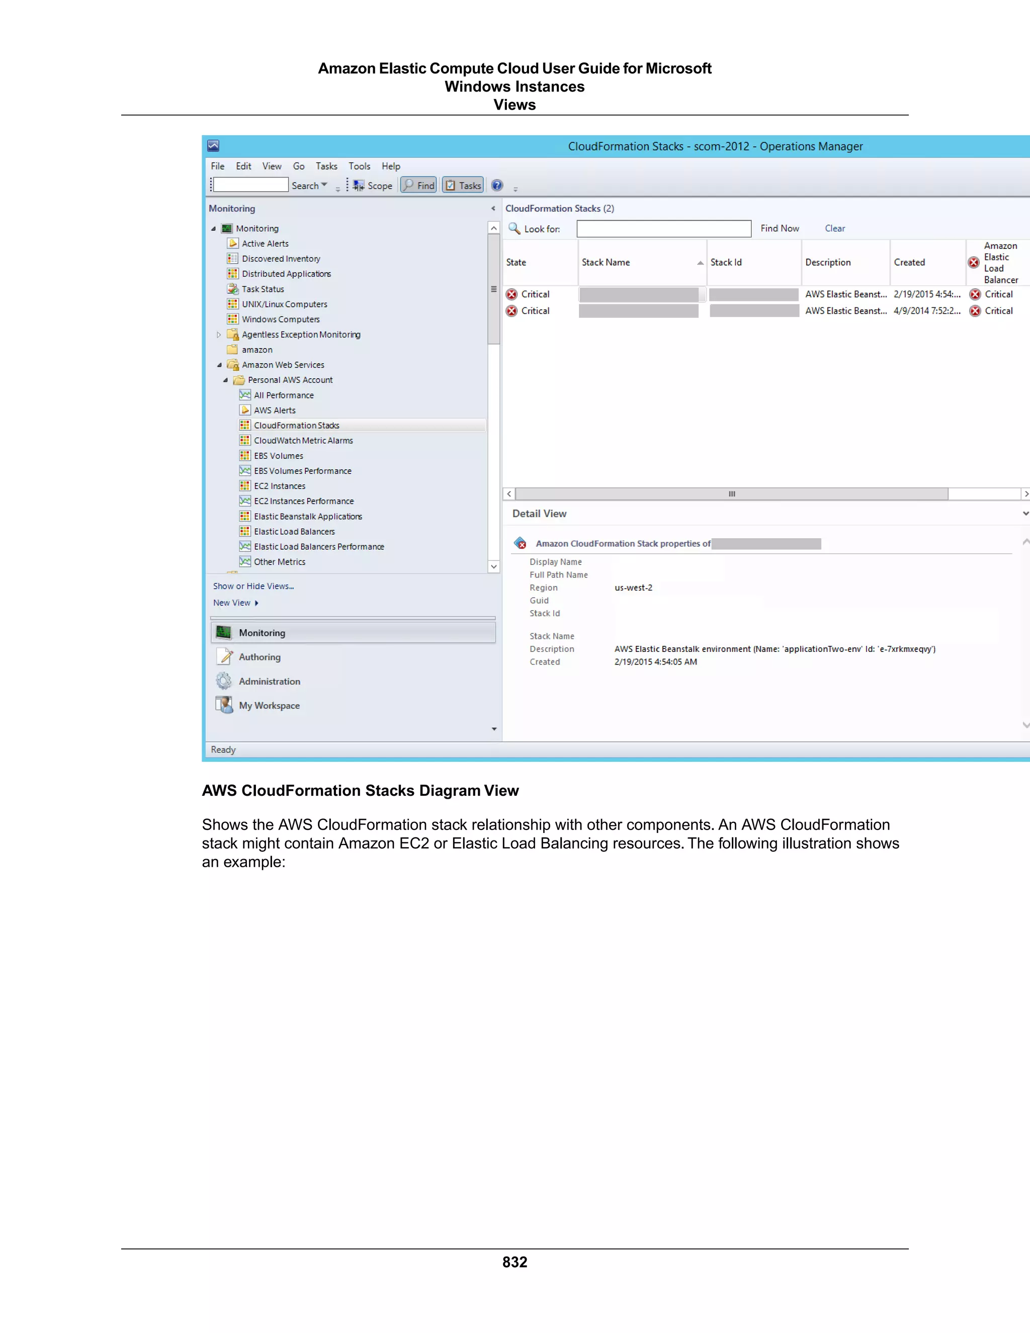
Task: Click the Windows Computers icon
Action: [x=232, y=318]
